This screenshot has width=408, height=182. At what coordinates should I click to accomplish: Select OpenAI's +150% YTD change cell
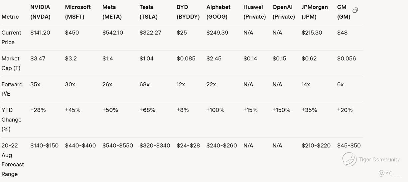[281, 110]
